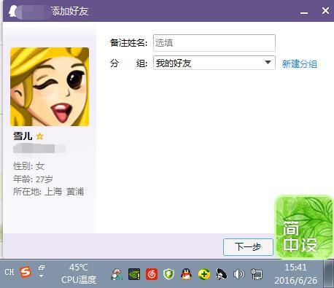The width and height of the screenshot is (334, 288).
Task: Click the cartoon character tray icon
Action: click(x=117, y=274)
